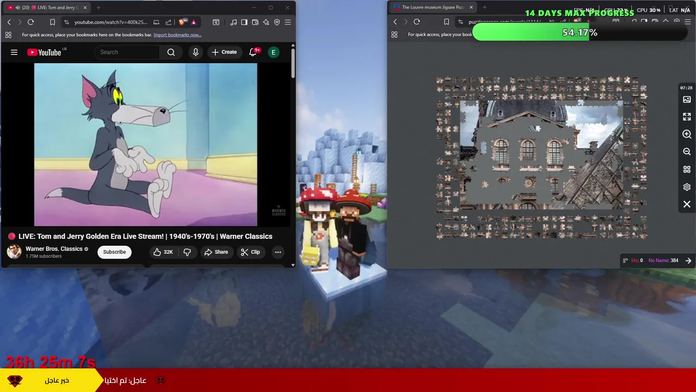Screen dimensions: 696x392
Task: Click the YouTube page vertical scrollbar
Action: (293, 64)
